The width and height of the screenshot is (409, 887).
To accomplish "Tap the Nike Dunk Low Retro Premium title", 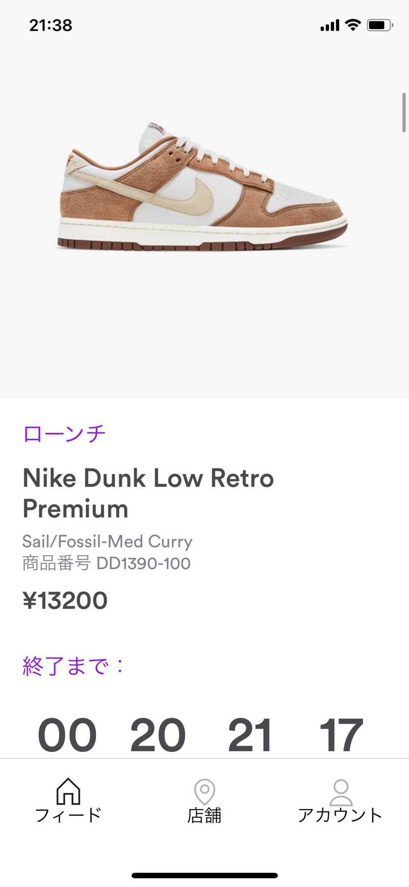I will point(148,493).
